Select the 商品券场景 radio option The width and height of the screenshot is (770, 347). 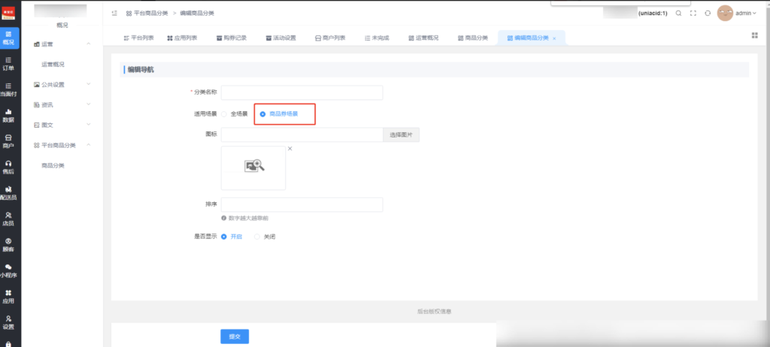(x=279, y=114)
